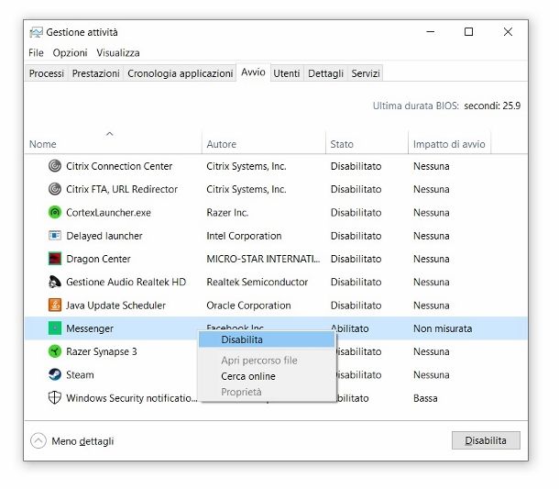Select the Dragon Center name
The width and height of the screenshot is (559, 489).
(98, 259)
